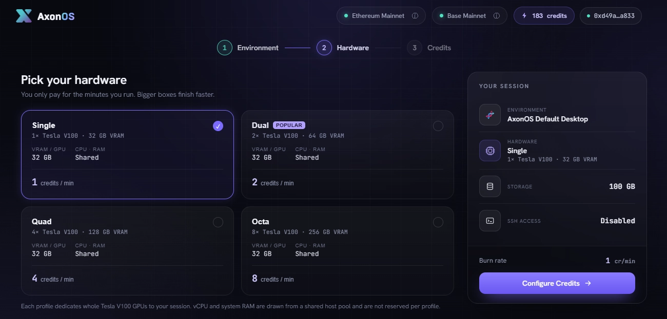Click the storage database icon
667x319 pixels.
490,186
